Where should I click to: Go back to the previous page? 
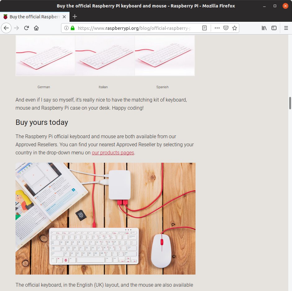click(x=6, y=28)
